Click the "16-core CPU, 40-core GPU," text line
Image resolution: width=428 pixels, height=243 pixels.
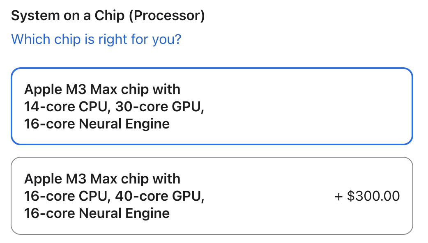(114, 196)
